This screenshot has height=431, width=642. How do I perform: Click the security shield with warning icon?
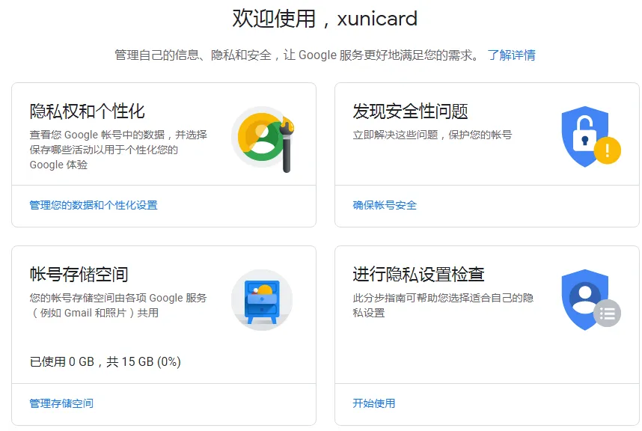(x=591, y=137)
